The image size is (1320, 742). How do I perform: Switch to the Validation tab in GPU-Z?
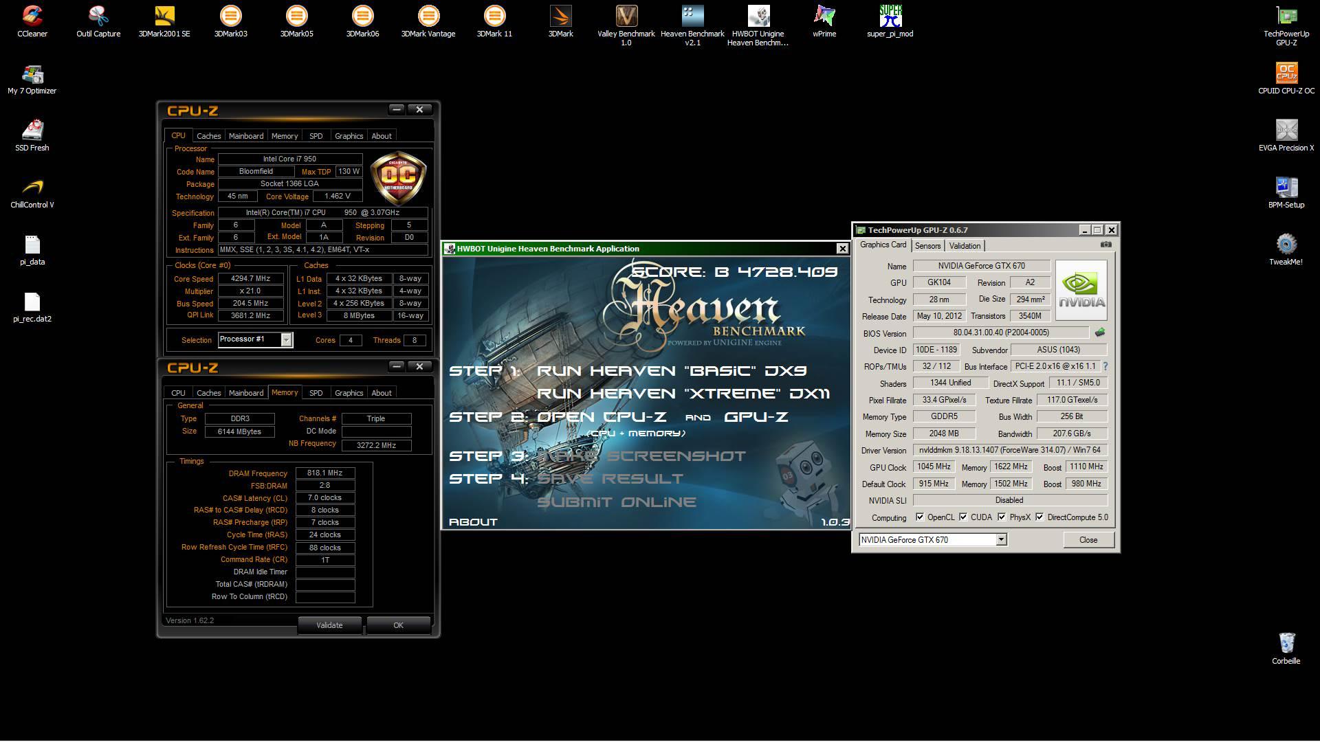tap(965, 246)
